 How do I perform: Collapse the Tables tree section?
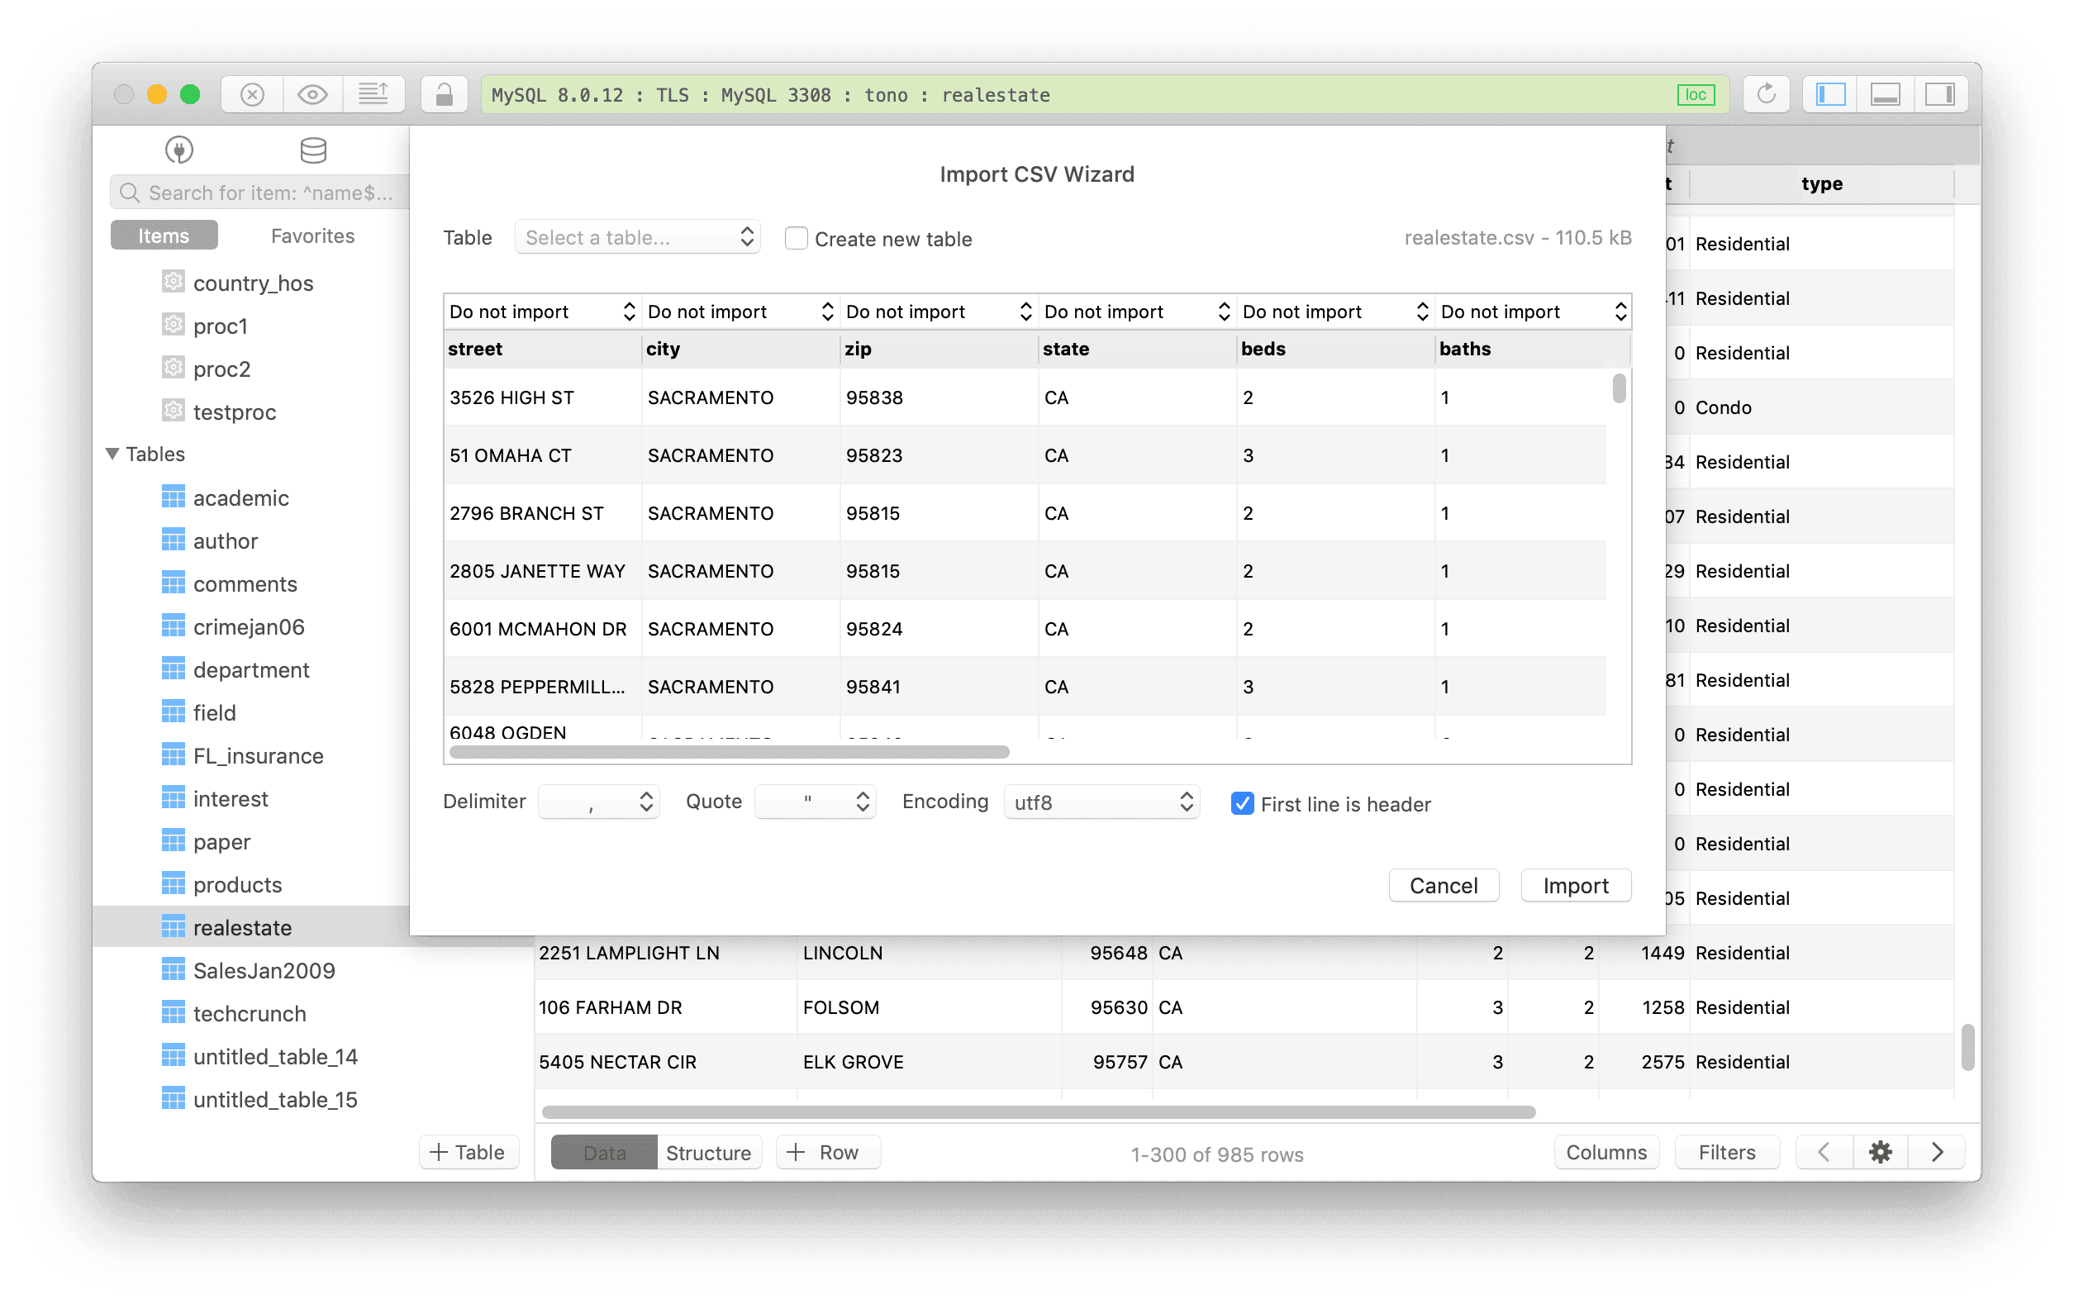[x=112, y=454]
